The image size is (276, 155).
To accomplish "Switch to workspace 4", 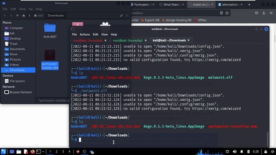I will (69, 152).
